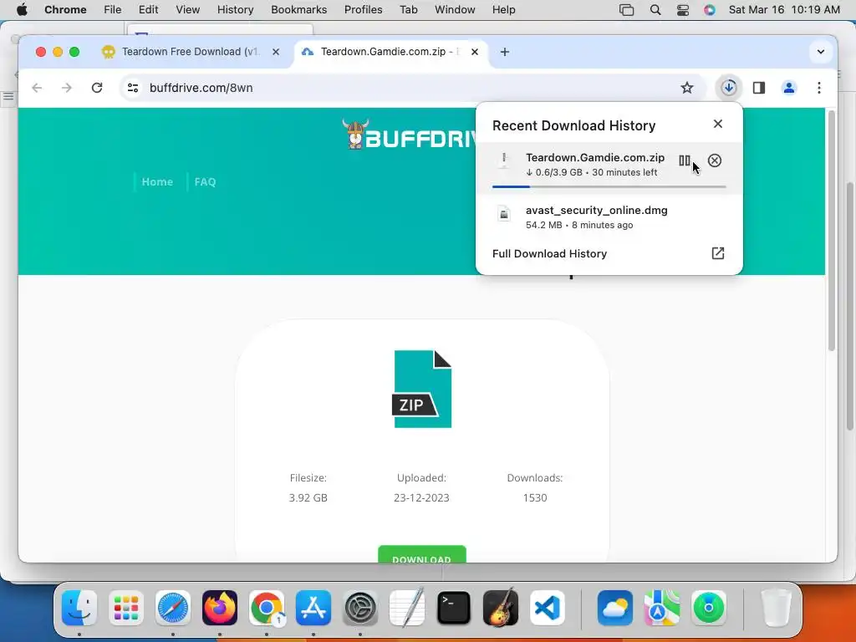Click the Chrome downloads toolbar icon
Screen dimensions: 856x642
[729, 87]
